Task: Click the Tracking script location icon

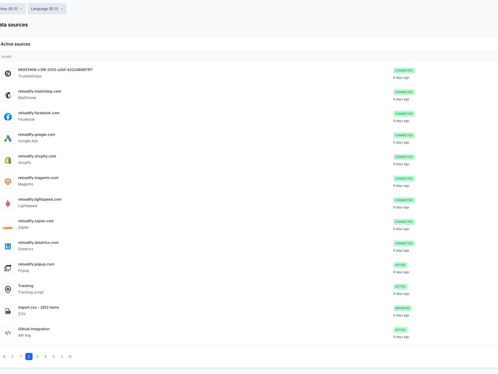Action: pos(7,289)
